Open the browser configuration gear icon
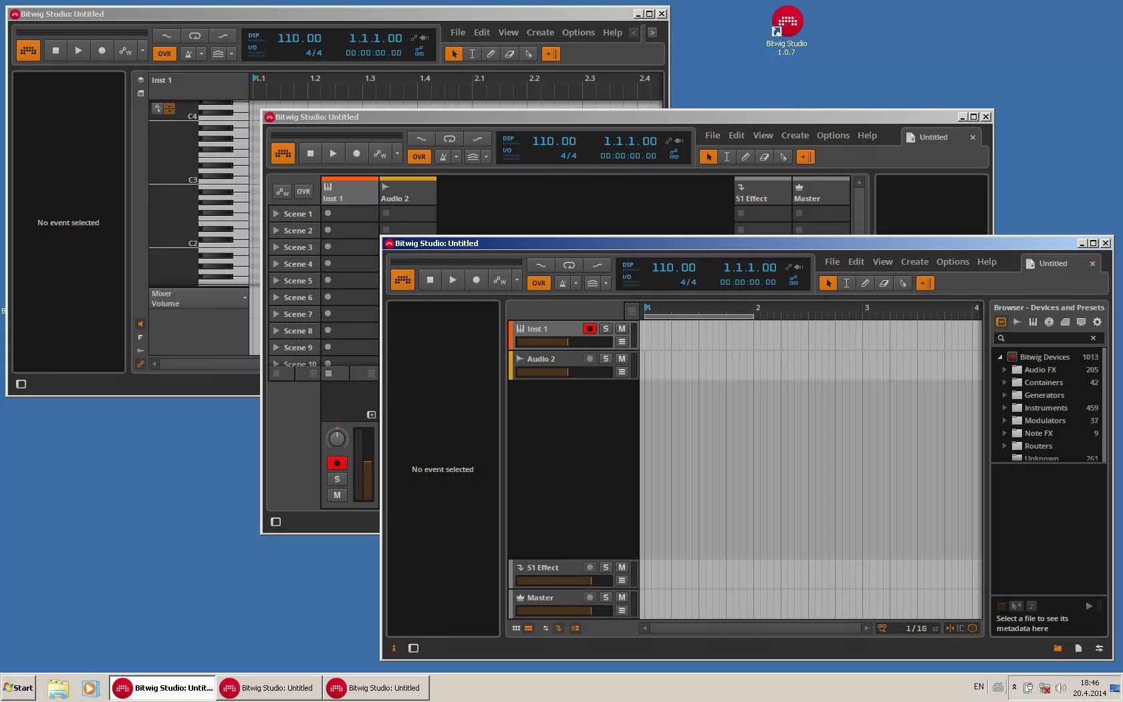This screenshot has width=1123, height=702. (1097, 322)
